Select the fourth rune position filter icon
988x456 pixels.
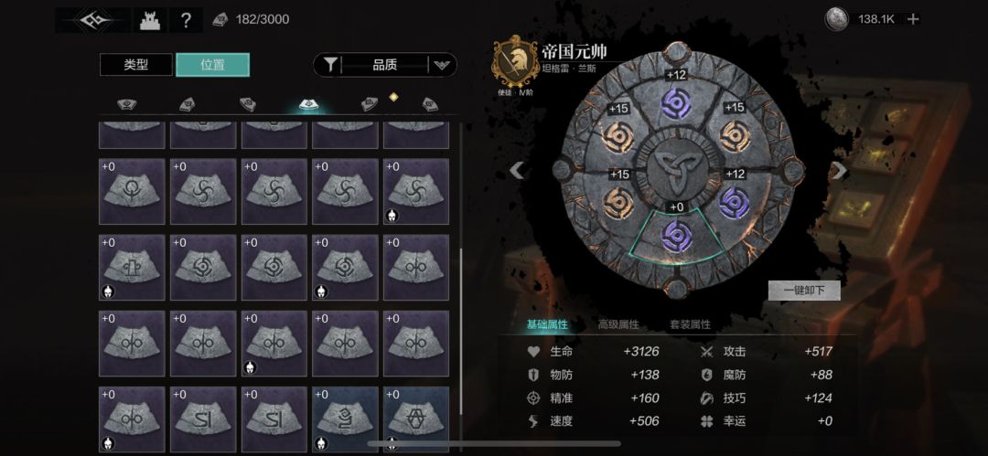click(309, 103)
